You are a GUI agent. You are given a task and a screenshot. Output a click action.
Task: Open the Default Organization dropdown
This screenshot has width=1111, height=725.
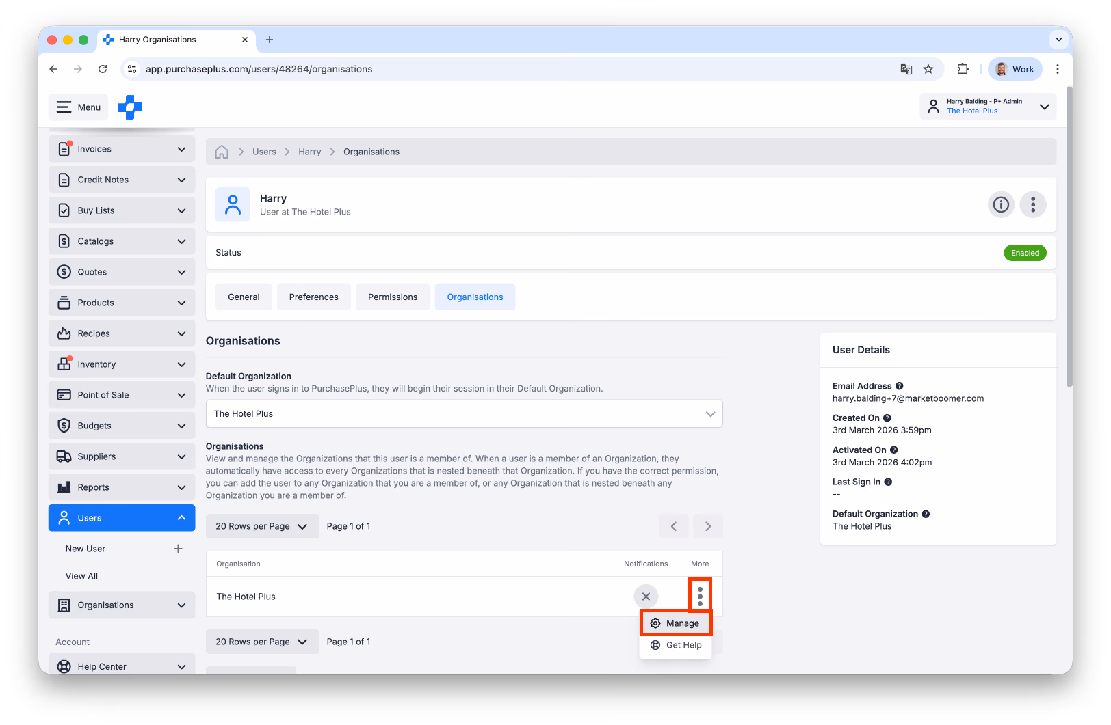[464, 414]
